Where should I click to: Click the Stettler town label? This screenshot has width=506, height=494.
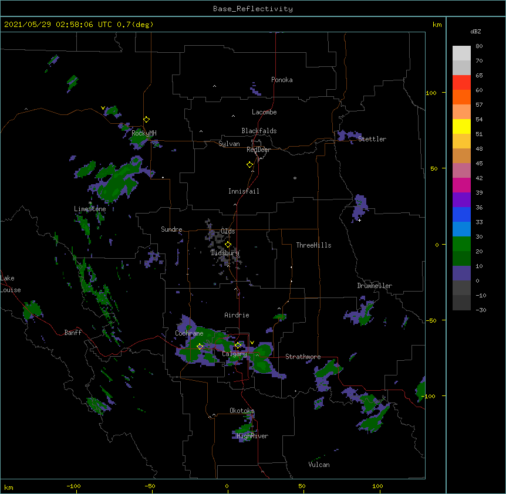[x=372, y=139]
